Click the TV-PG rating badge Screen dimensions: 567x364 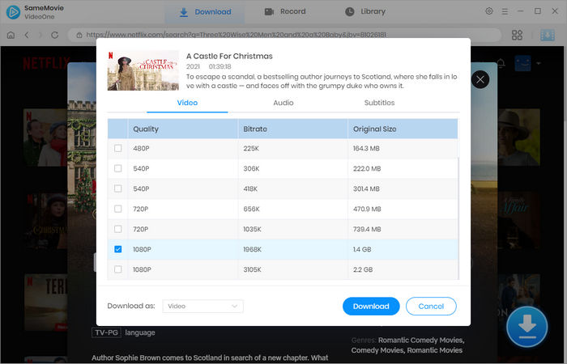coord(106,332)
